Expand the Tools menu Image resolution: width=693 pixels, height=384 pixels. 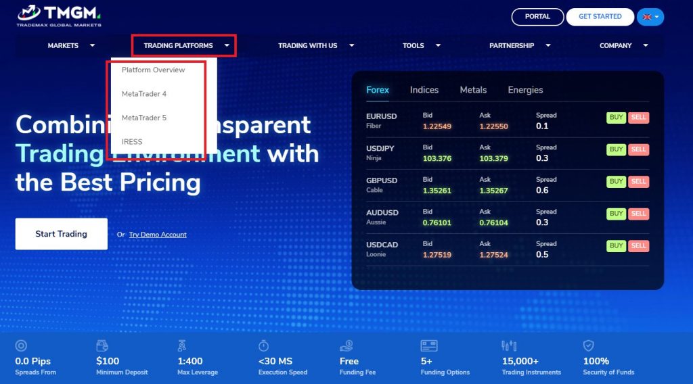pyautogui.click(x=421, y=45)
